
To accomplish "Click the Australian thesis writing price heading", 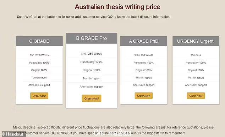I will [117, 7].
